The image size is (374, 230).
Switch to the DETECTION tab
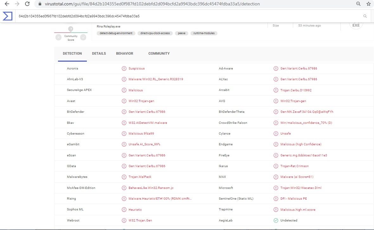[72, 53]
